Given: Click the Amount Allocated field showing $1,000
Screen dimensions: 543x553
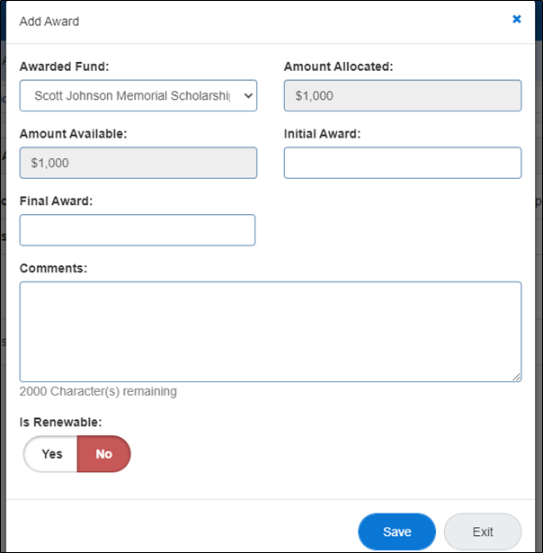Looking at the screenshot, I should (x=402, y=95).
